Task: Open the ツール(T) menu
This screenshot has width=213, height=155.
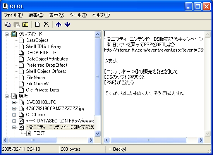Action: pyautogui.click(x=78, y=15)
